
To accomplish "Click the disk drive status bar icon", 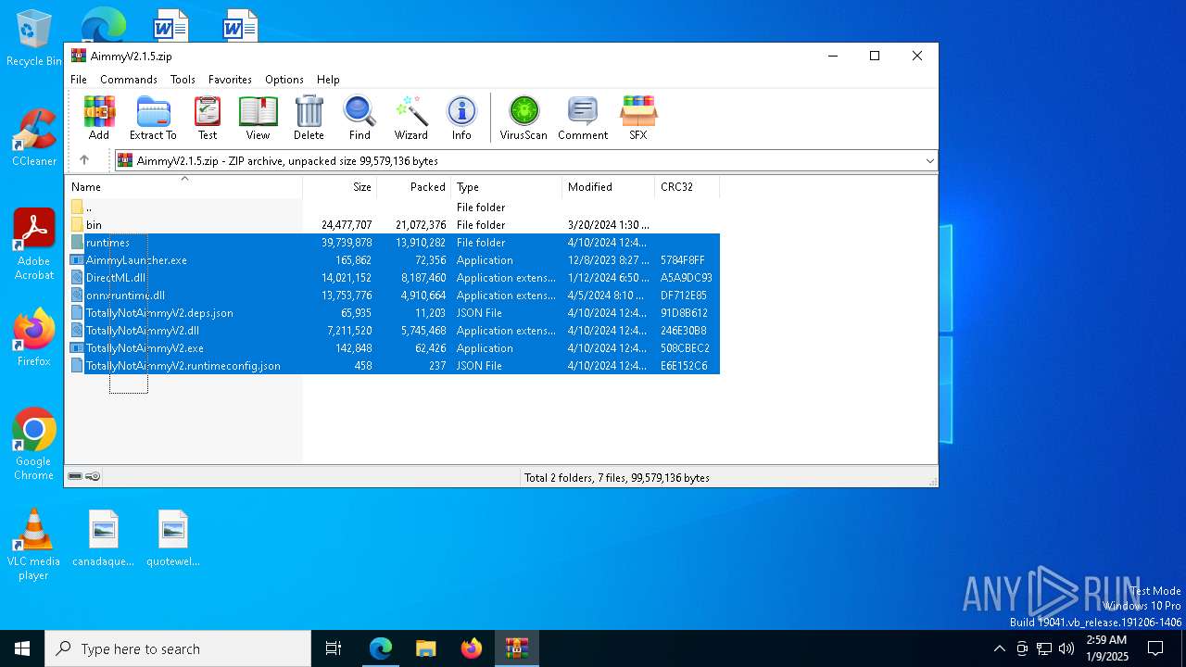I will tap(75, 476).
